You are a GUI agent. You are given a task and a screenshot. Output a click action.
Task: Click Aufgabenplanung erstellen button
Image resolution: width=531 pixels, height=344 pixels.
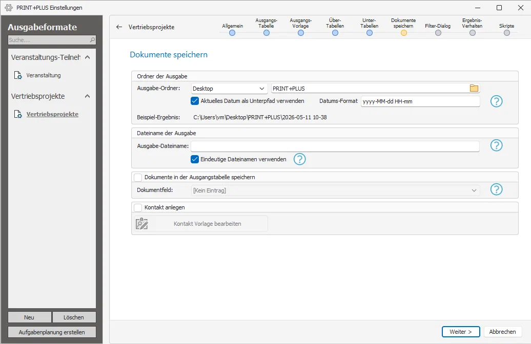point(52,332)
